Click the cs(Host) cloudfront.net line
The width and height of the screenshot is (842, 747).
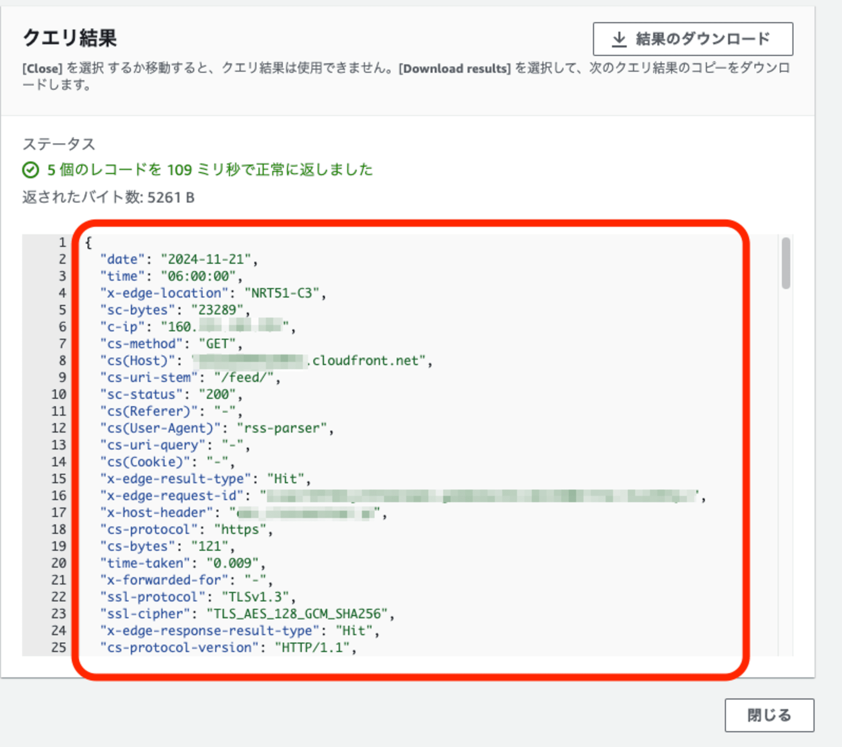[x=266, y=360]
